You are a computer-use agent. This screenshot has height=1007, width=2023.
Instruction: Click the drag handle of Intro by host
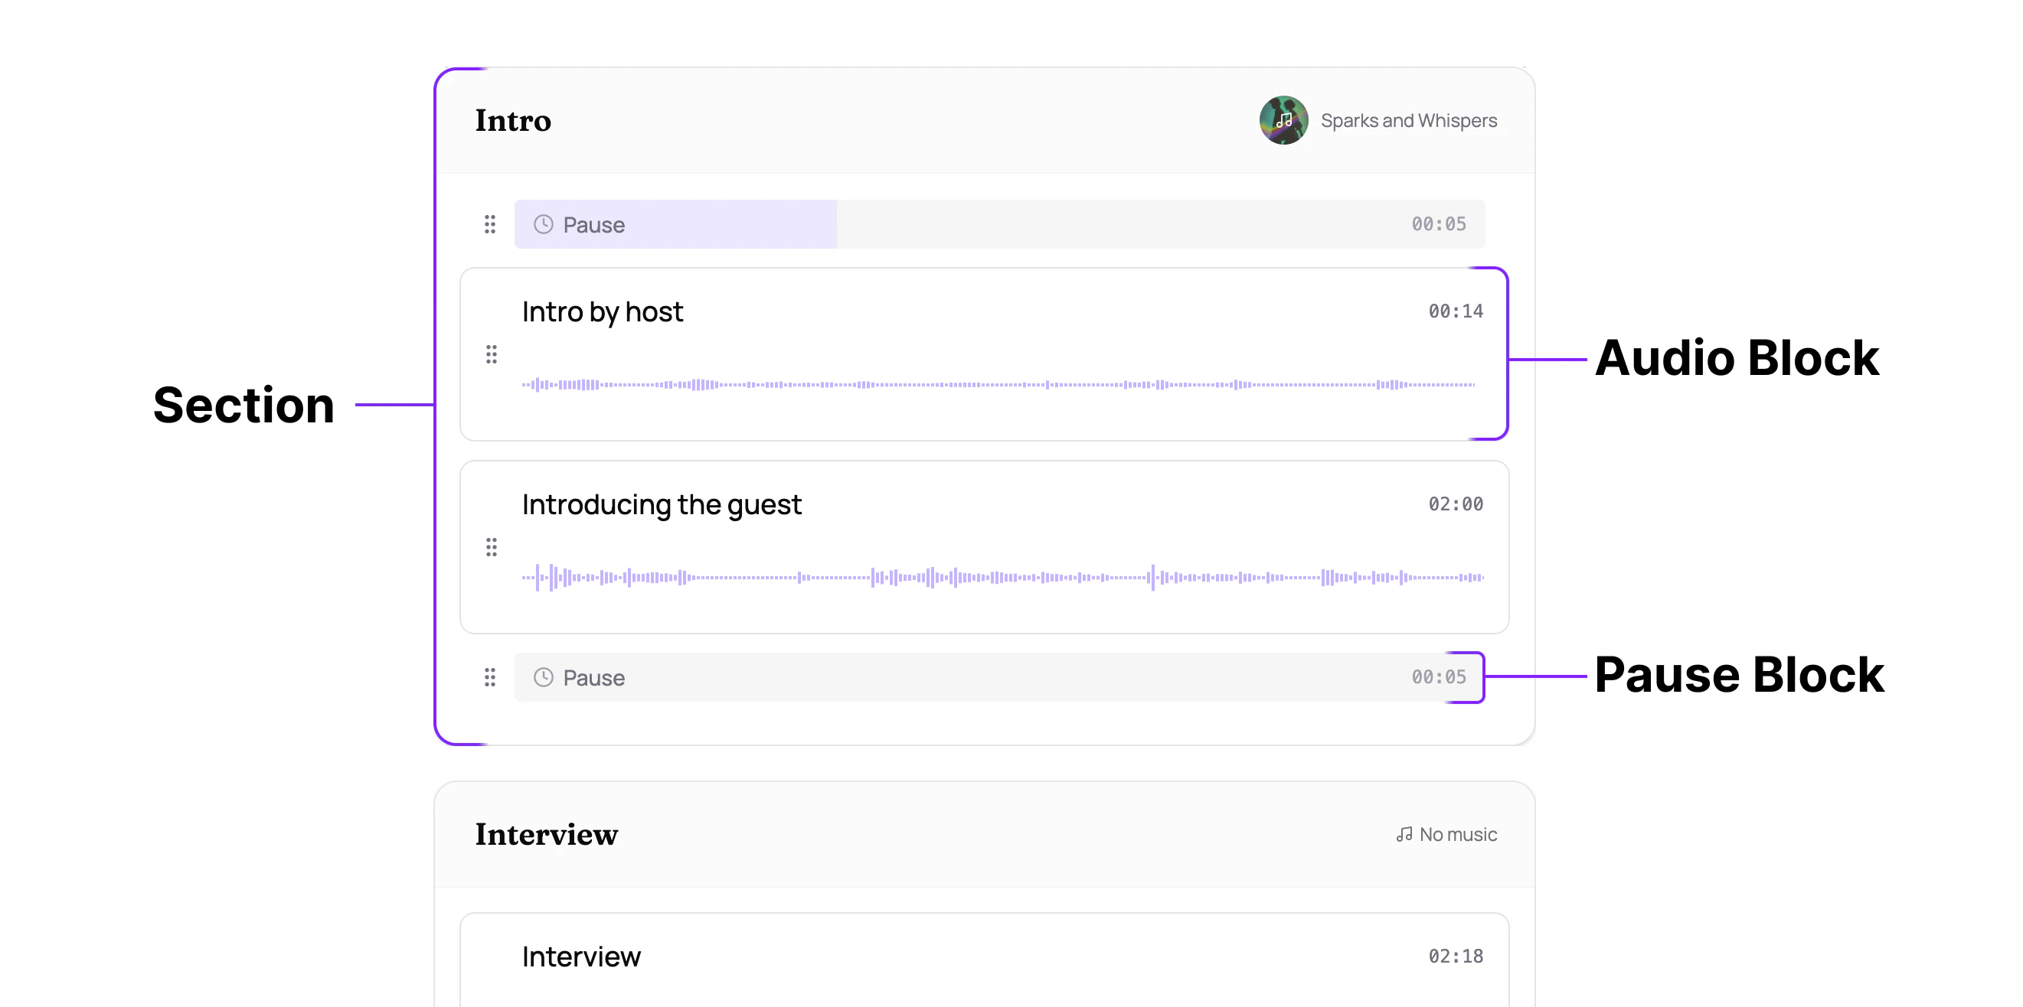pos(492,355)
